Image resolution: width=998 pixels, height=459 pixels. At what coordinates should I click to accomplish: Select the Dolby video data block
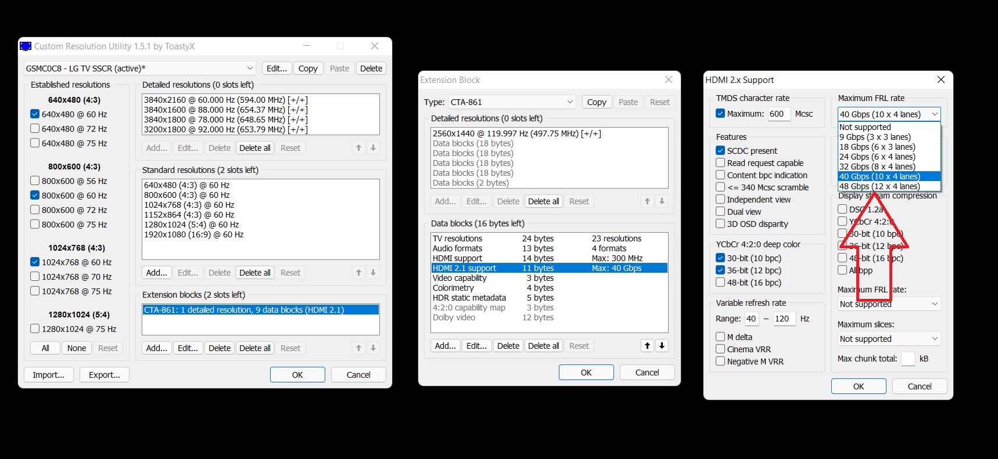coord(550,317)
